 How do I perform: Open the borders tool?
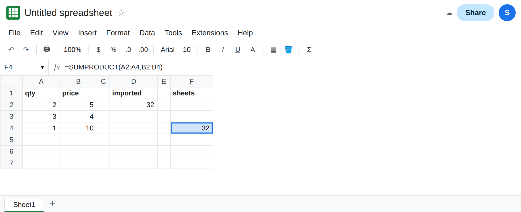(x=273, y=50)
